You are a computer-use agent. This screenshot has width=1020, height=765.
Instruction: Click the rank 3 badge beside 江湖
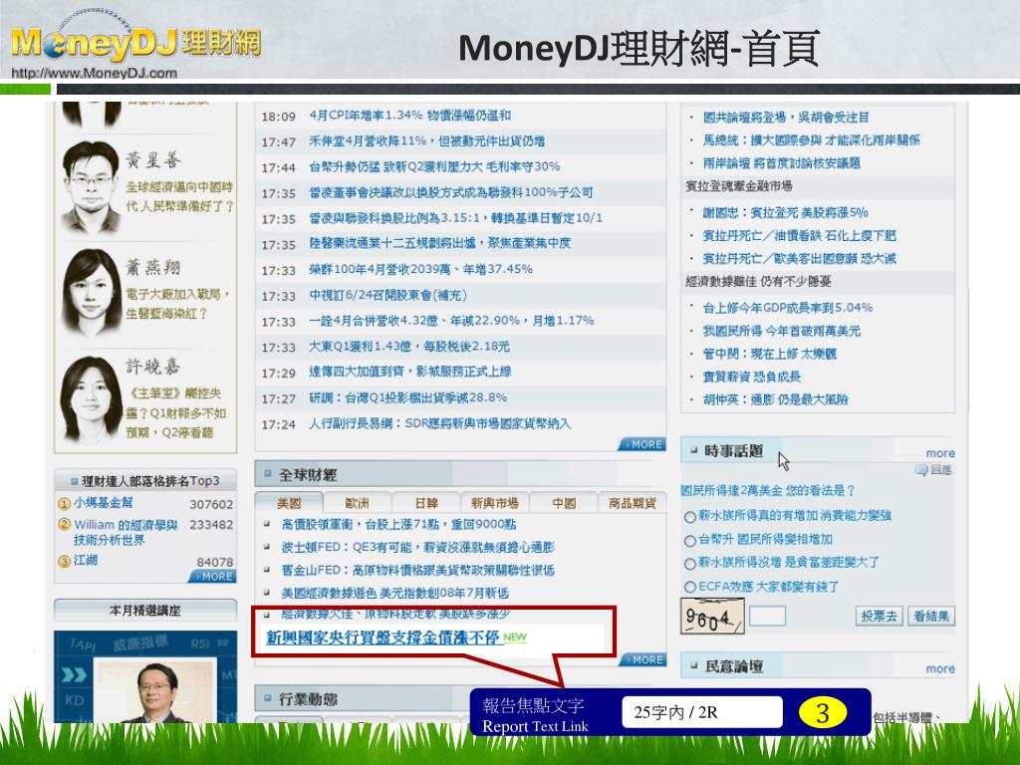64,561
